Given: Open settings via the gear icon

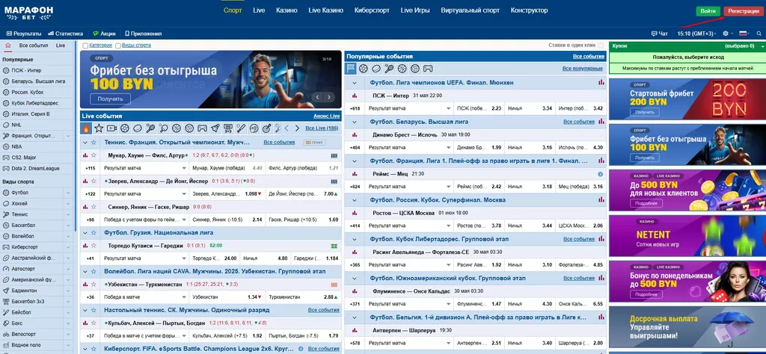Looking at the screenshot, I should coord(725,34).
